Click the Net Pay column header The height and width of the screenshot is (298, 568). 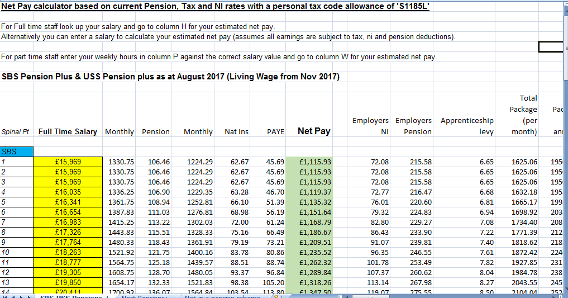pos(314,131)
